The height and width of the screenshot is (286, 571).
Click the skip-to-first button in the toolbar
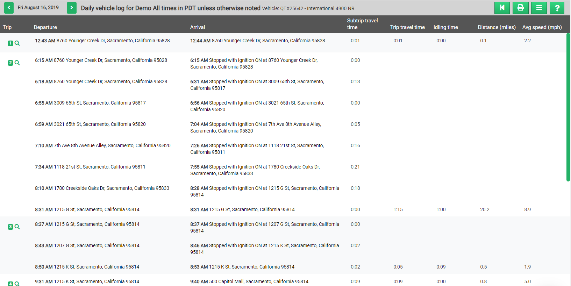point(502,8)
